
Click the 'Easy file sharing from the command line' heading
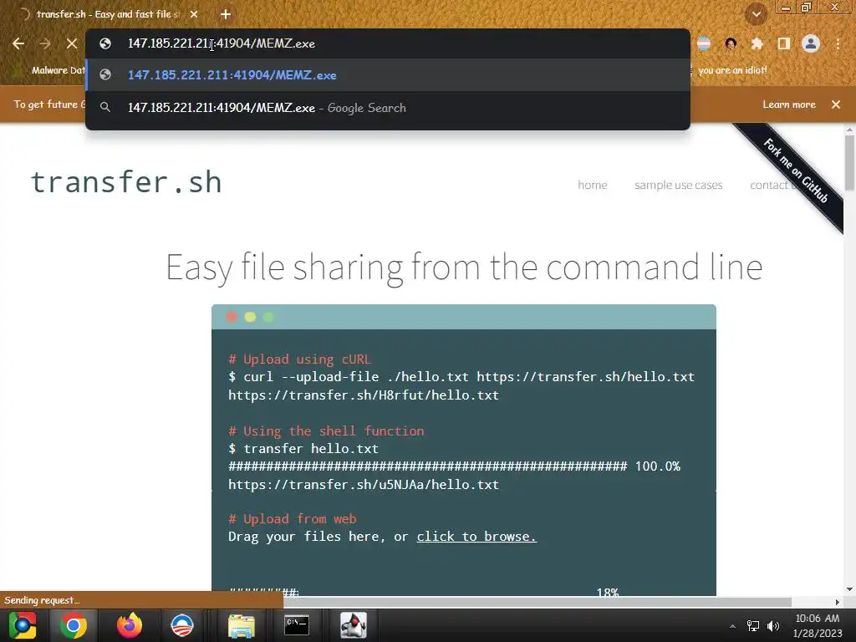tap(464, 267)
